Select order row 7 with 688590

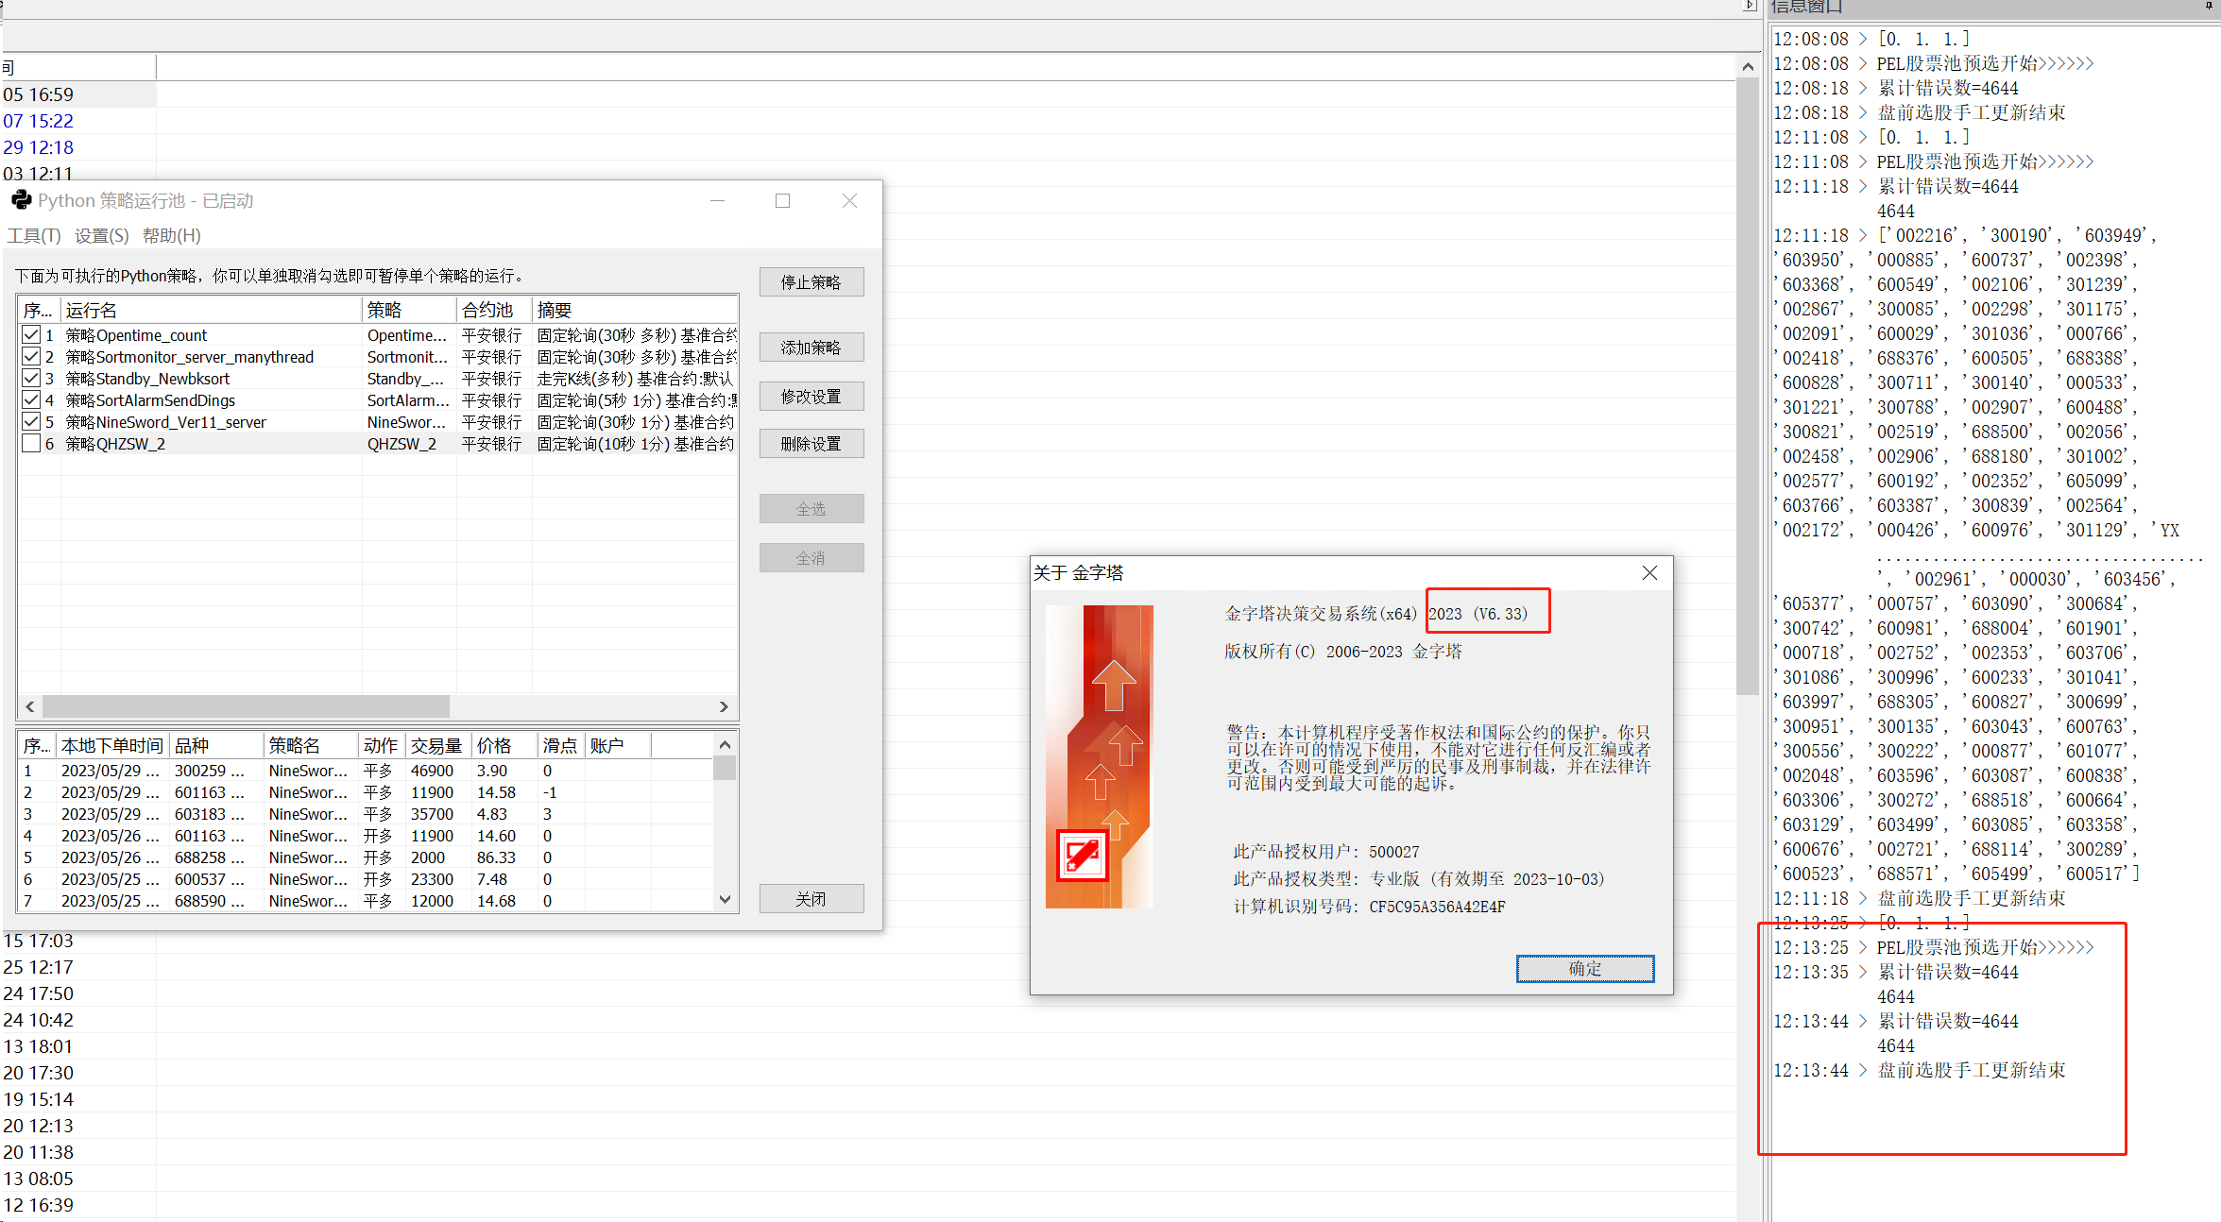coord(367,901)
